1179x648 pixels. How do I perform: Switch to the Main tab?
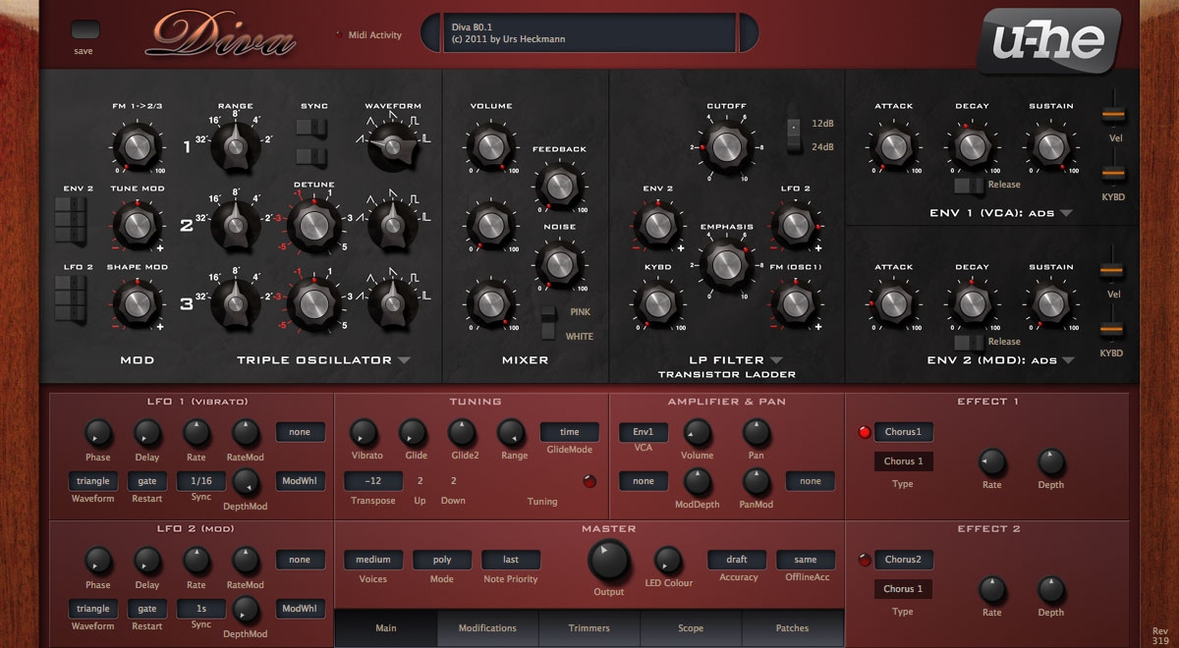click(385, 628)
